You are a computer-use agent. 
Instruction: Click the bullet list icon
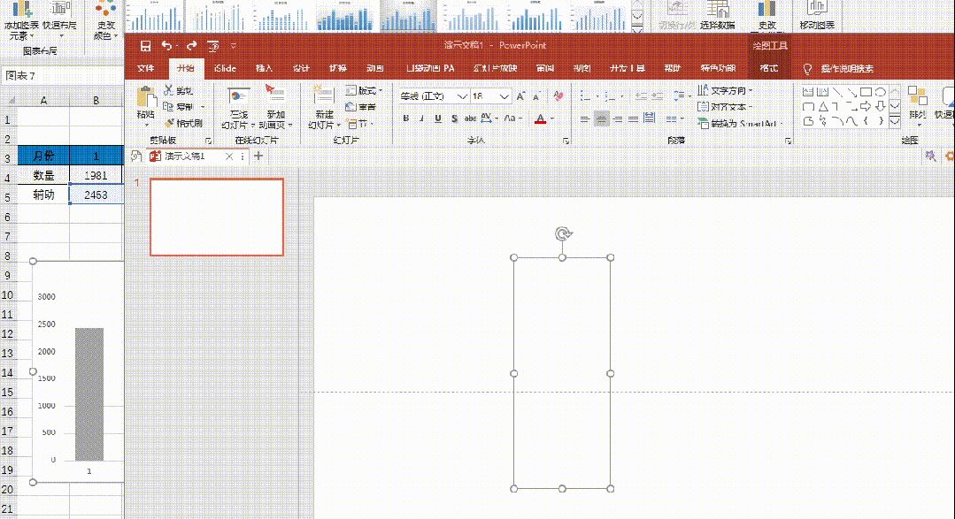(x=585, y=96)
